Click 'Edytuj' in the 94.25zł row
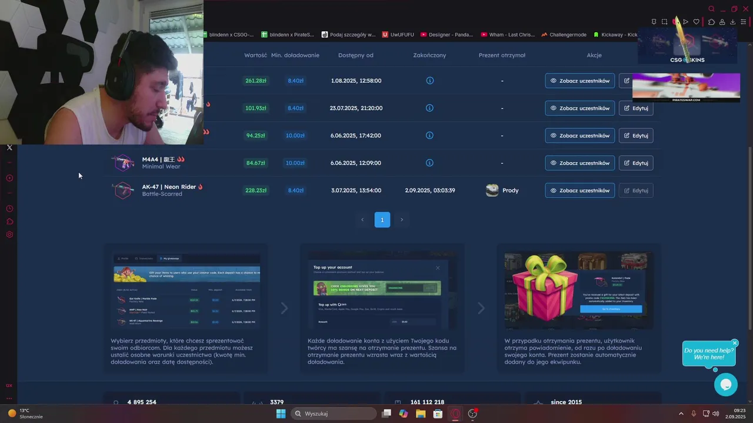The image size is (753, 423). pos(636,135)
